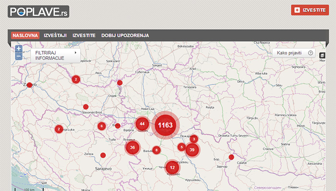Click the 39 reports cluster marker
This screenshot has width=336, height=191.
coord(192,150)
